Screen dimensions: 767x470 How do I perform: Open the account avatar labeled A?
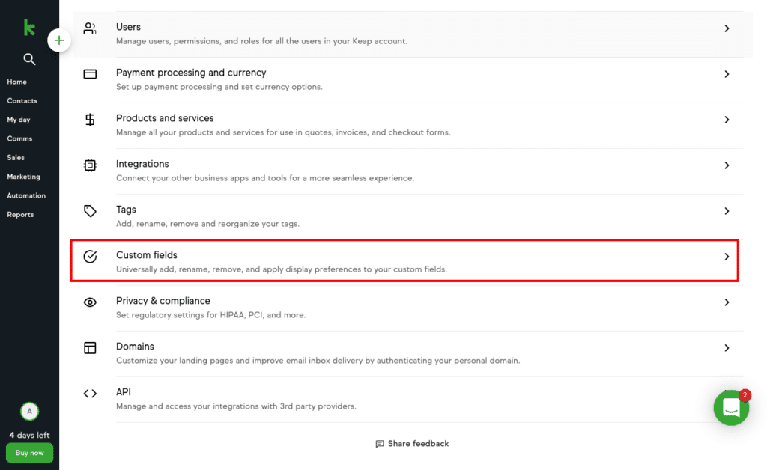click(29, 412)
